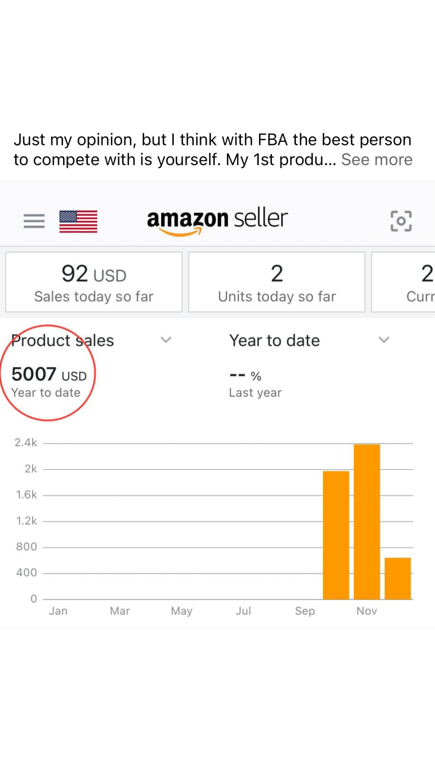
Task: Tap the Sep label on chart axis
Action: (305, 611)
